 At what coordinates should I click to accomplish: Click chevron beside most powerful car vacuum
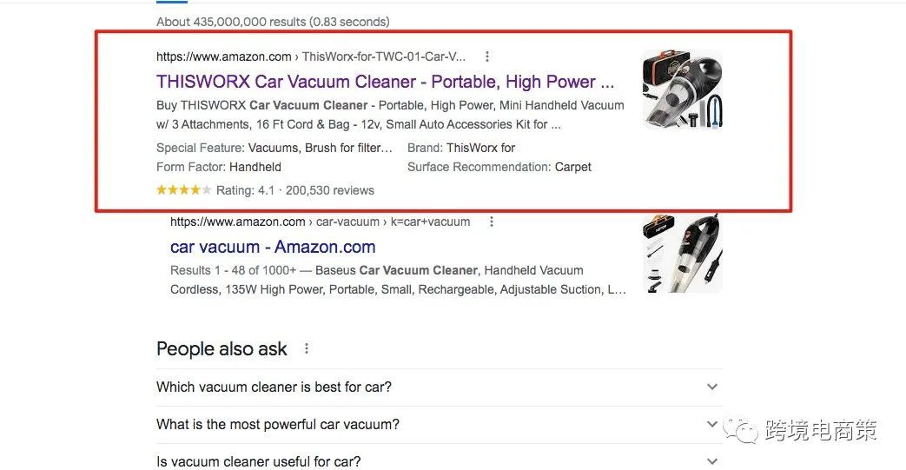(x=712, y=424)
